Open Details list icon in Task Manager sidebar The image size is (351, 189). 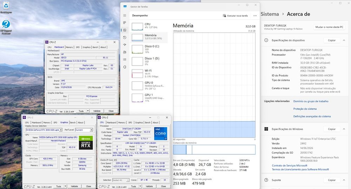pos(125,60)
